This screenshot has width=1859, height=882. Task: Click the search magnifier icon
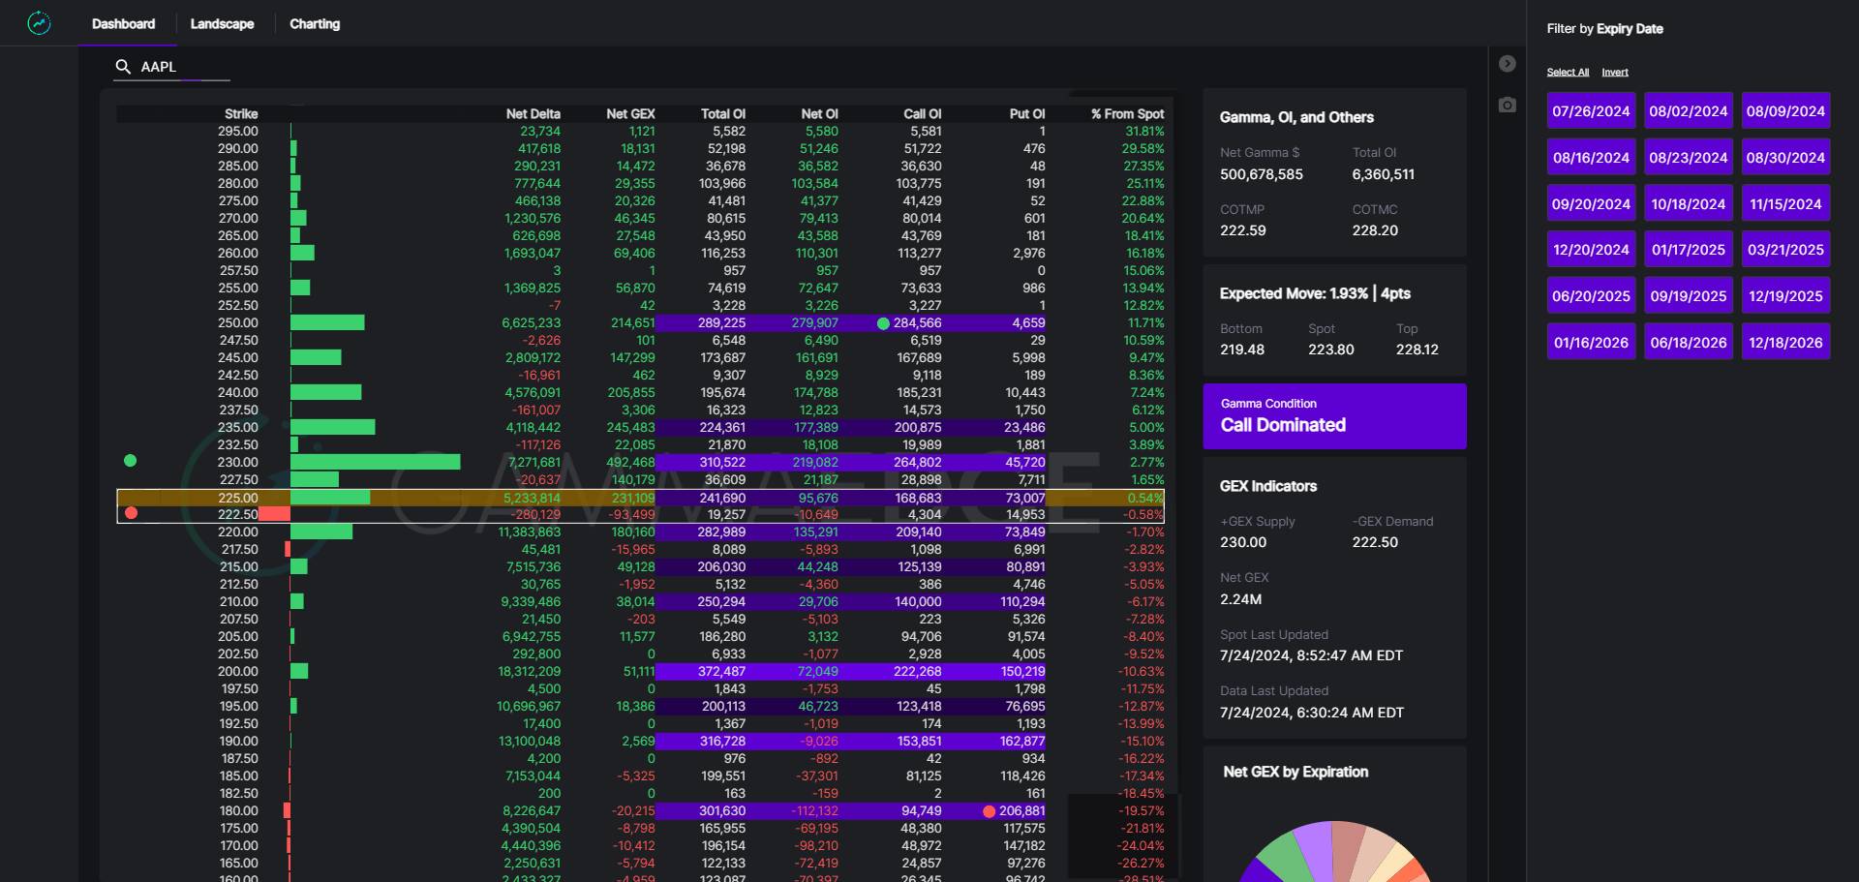click(123, 67)
